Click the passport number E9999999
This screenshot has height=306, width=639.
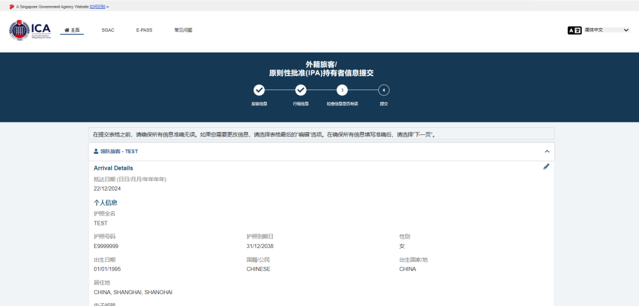[106, 246]
